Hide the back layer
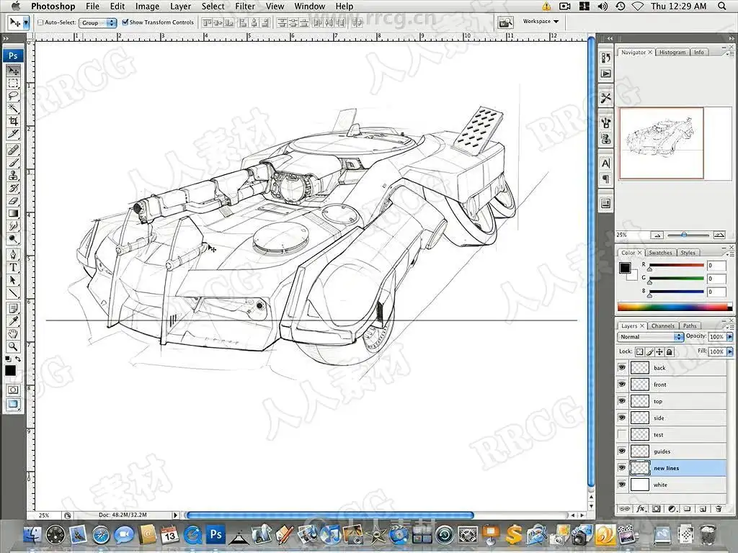The image size is (738, 553). pyautogui.click(x=622, y=367)
